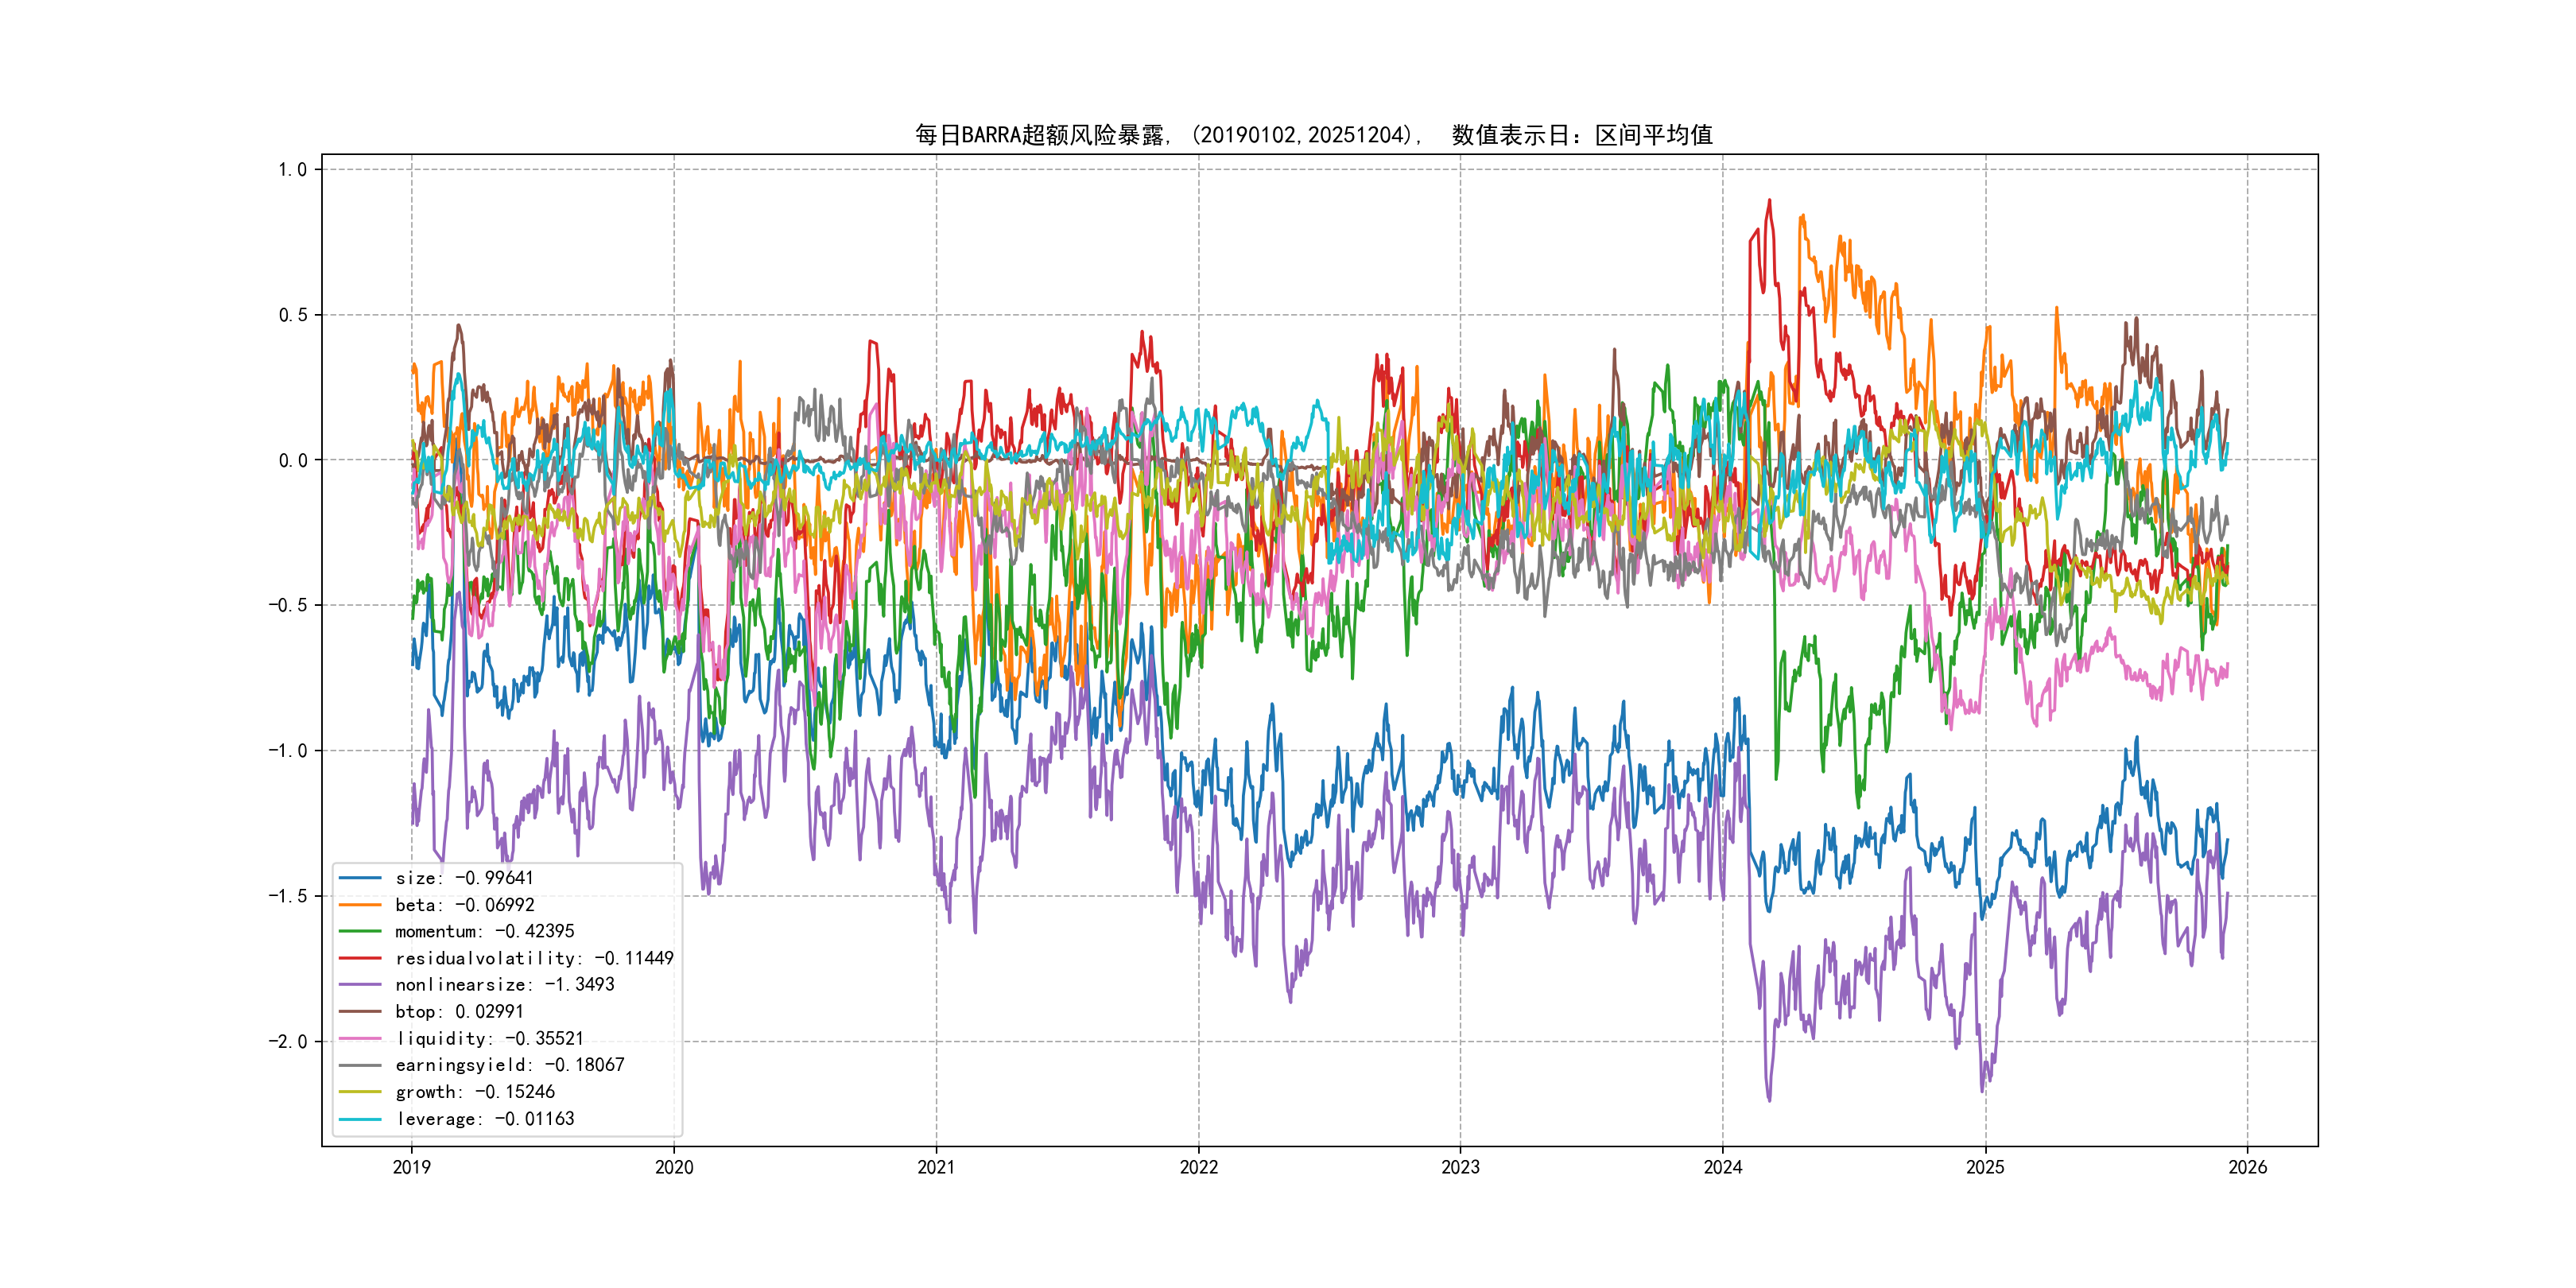Click the red residualvolatility legend line swatch
2576x1288 pixels.
click(360, 958)
